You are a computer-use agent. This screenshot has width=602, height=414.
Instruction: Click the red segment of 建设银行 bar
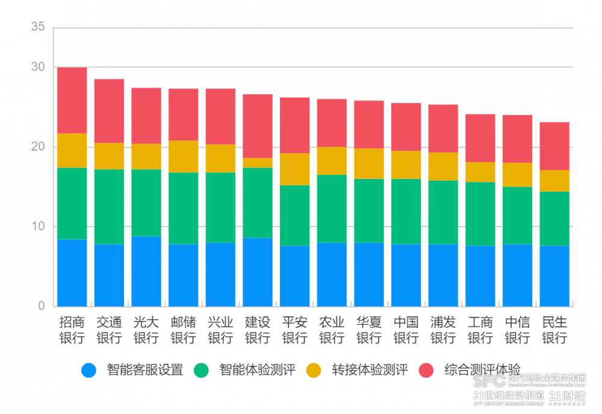(x=258, y=126)
